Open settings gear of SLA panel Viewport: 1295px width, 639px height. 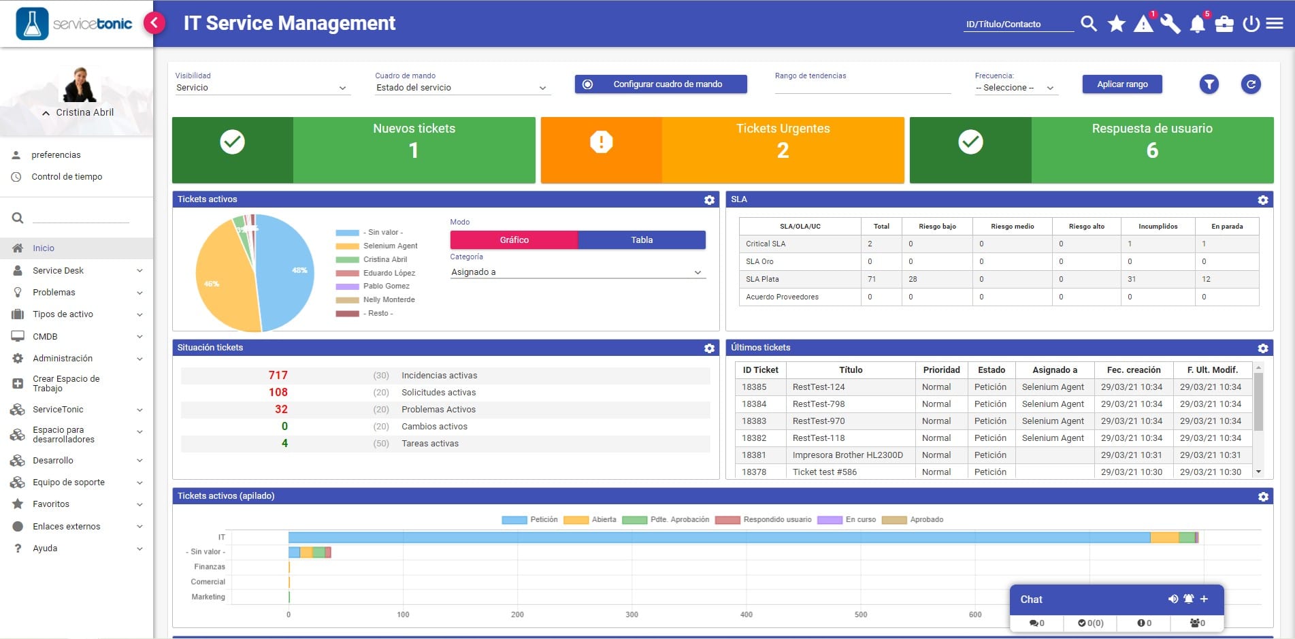click(x=1262, y=200)
